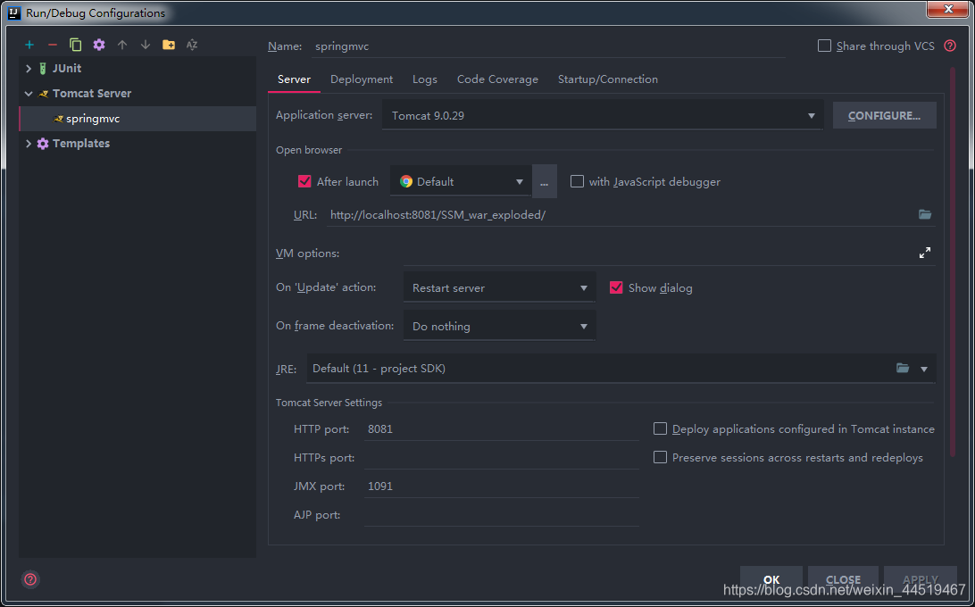Image resolution: width=975 pixels, height=607 pixels.
Task: Open the On 'Update' action dropdown
Action: (499, 288)
